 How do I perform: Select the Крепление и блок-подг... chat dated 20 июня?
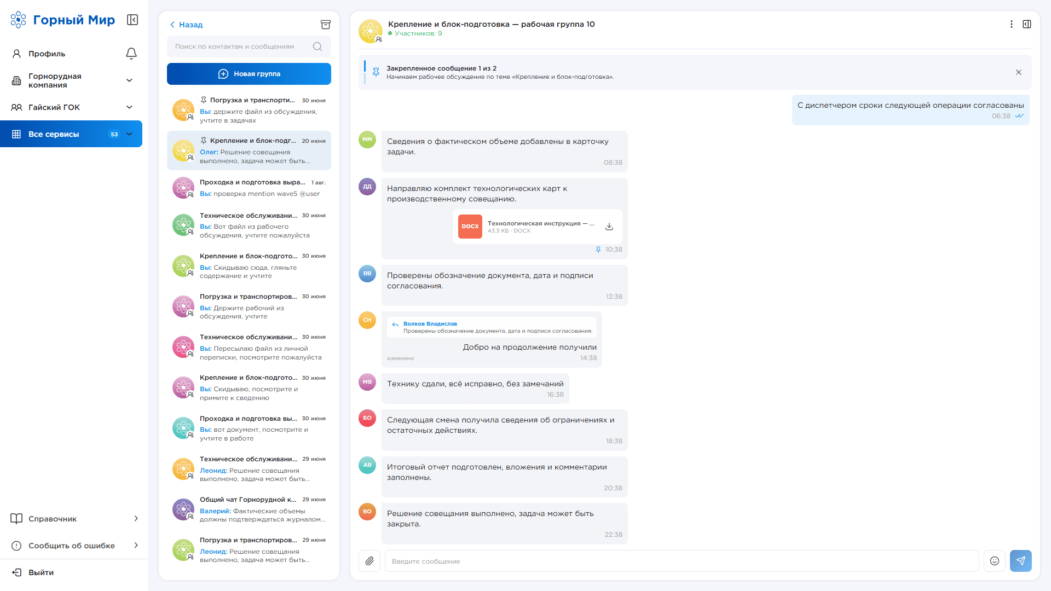(x=249, y=150)
